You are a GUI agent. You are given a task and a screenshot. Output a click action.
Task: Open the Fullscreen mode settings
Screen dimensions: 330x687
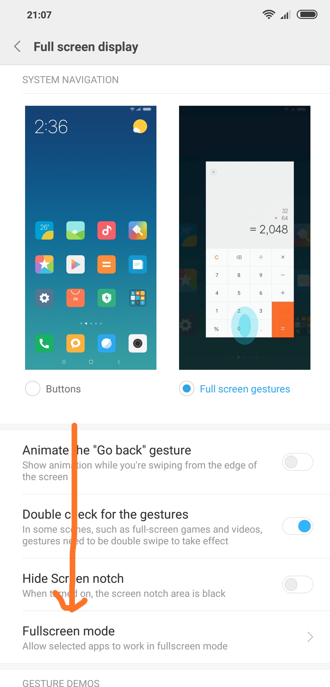(x=165, y=637)
